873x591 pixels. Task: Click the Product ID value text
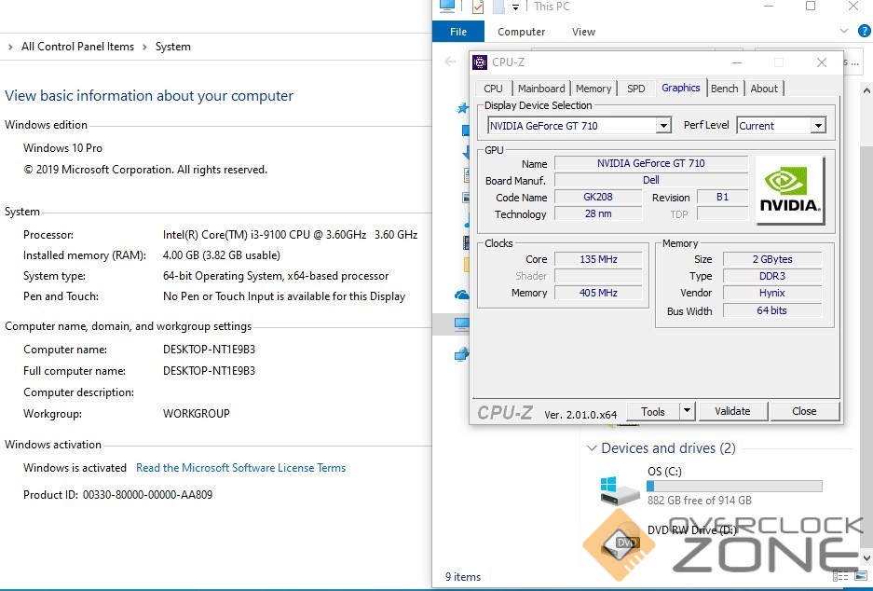click(x=147, y=495)
